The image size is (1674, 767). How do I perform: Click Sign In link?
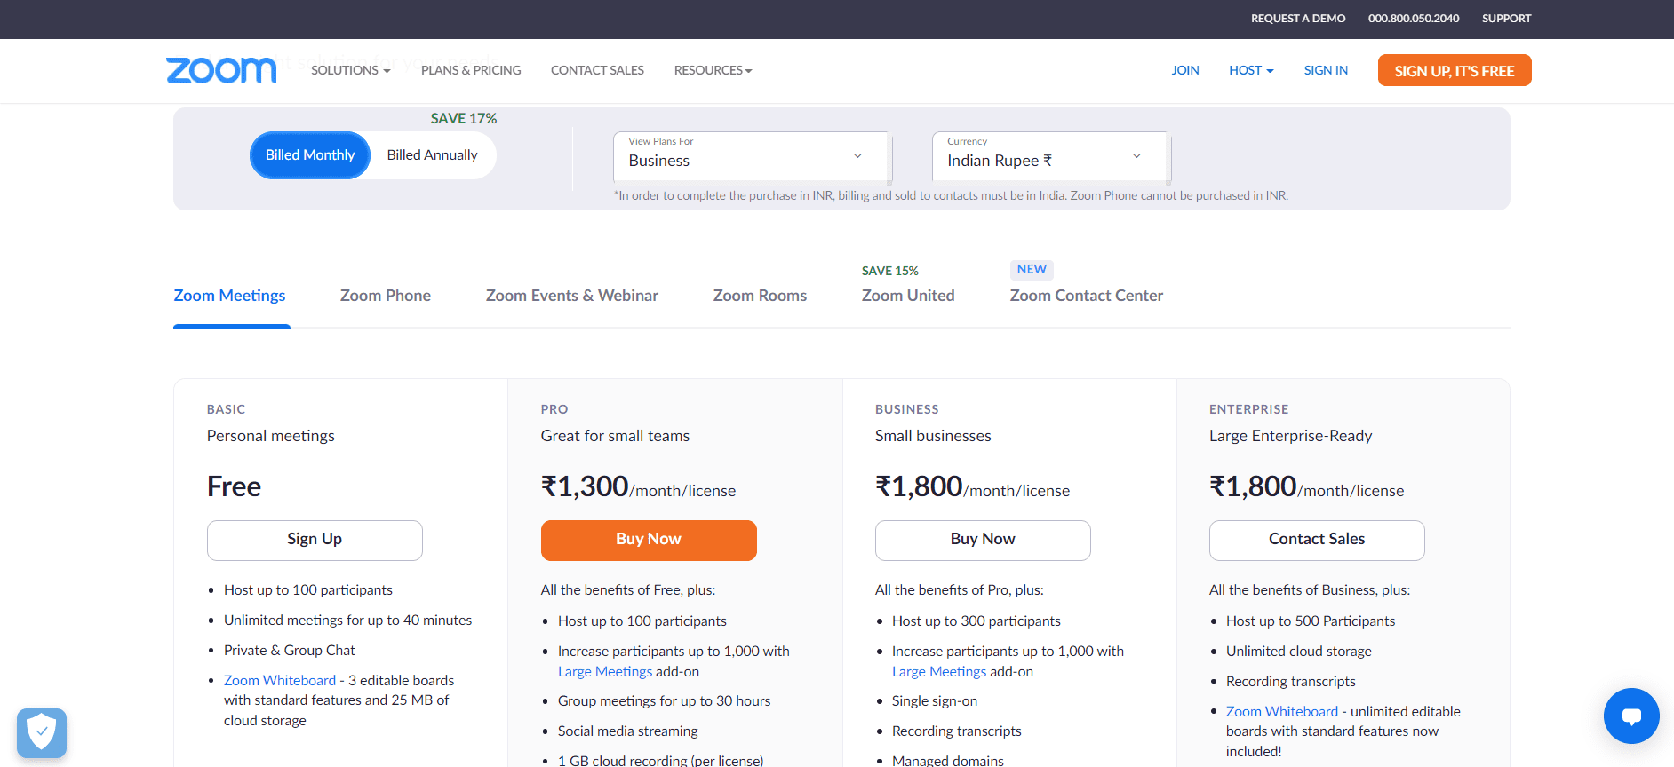point(1326,70)
